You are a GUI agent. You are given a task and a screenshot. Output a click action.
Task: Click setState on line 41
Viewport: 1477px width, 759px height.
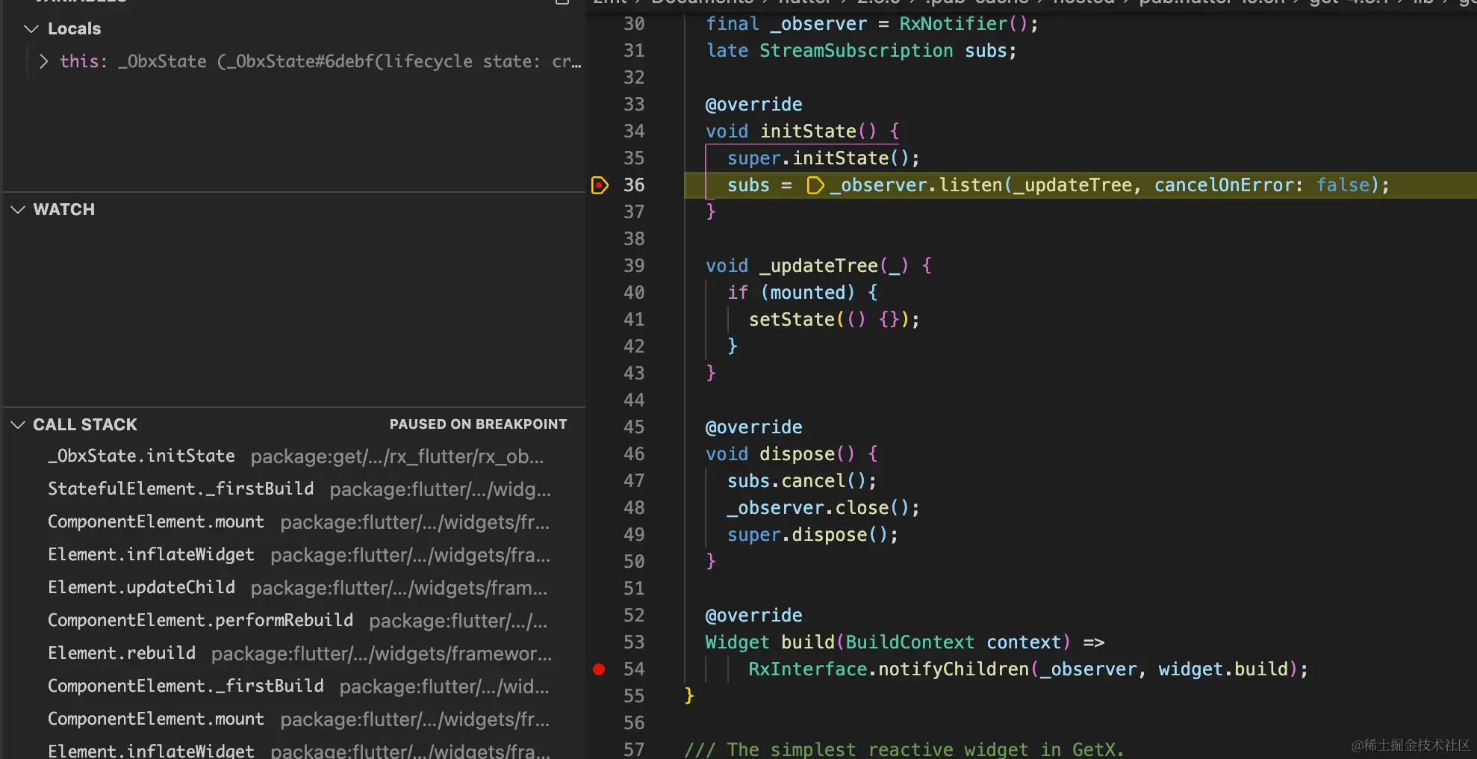coord(792,320)
